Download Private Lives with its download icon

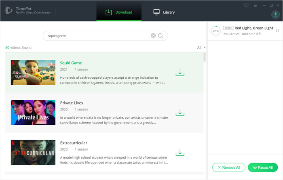pos(180,113)
